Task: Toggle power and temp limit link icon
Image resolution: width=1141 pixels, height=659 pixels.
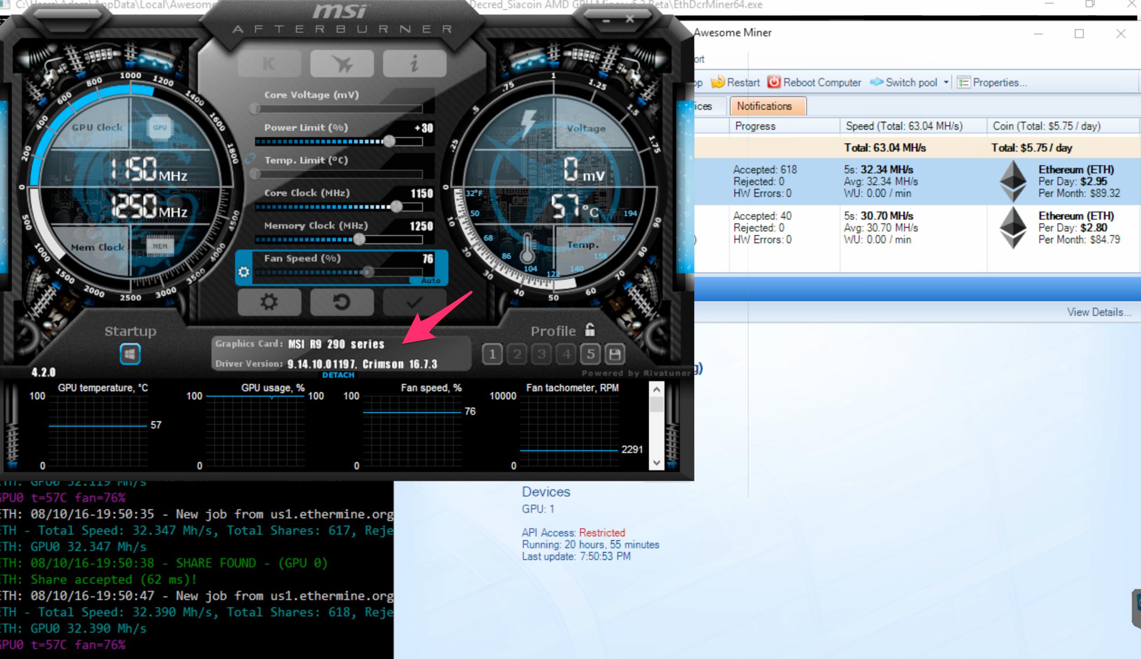Action: tap(250, 158)
